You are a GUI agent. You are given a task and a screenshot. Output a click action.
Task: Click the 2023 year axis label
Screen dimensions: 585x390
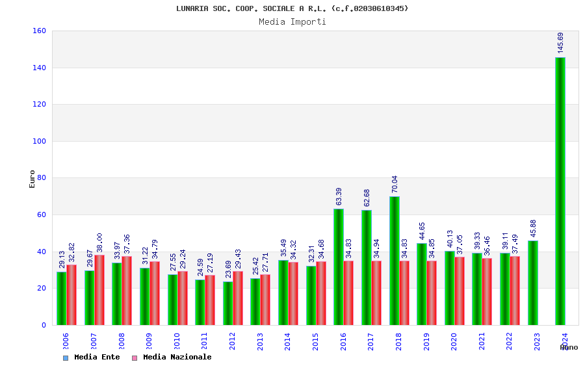537,341
